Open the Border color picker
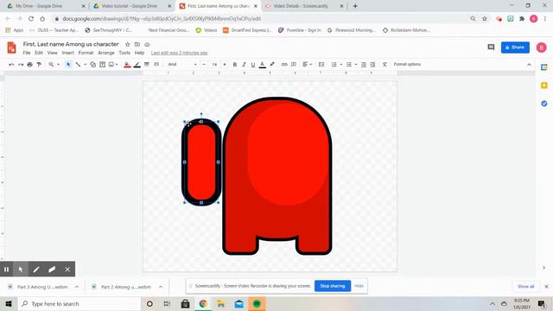Screen dimensions: 553x311 point(137,65)
